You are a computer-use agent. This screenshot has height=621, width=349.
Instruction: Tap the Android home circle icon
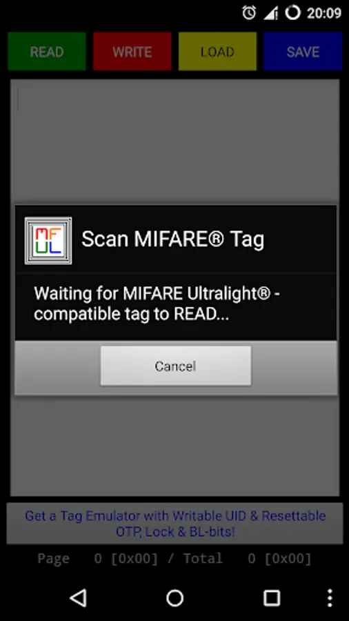tap(174, 598)
